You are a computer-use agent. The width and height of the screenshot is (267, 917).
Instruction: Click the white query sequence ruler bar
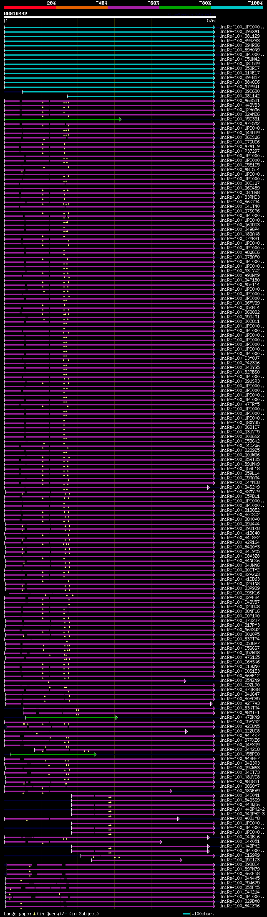pyautogui.click(x=110, y=17)
